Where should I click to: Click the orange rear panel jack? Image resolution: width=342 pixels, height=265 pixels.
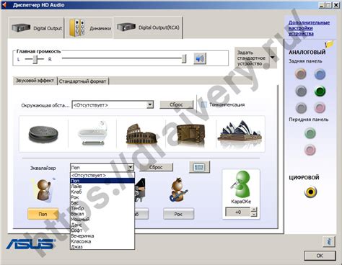[x=301, y=74]
